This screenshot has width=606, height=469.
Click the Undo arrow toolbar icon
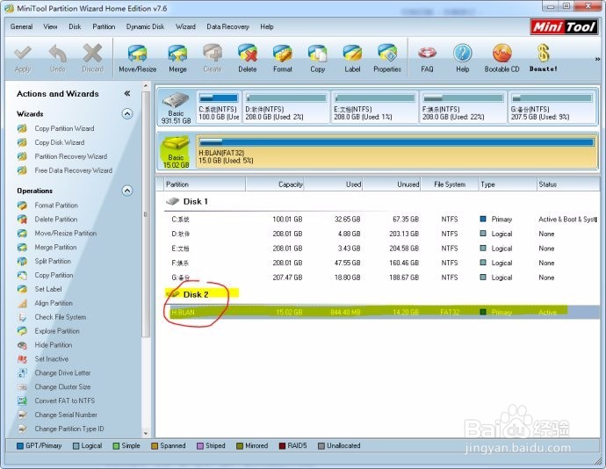[58, 58]
